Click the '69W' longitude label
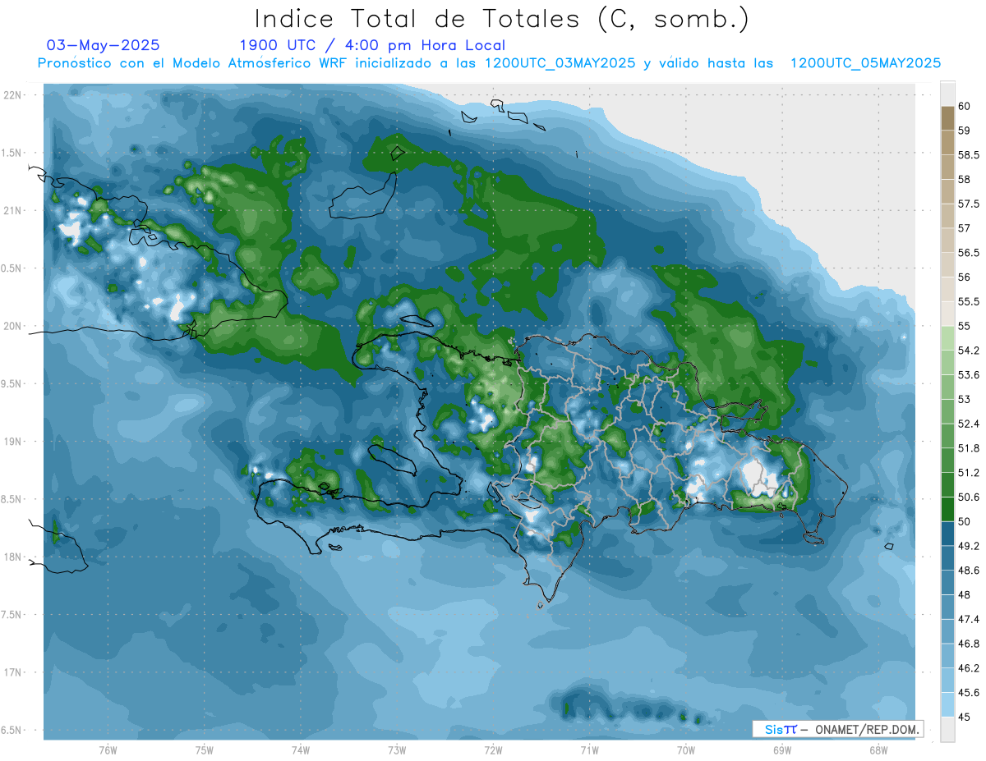Screen dimensions: 986x761 coord(782,750)
